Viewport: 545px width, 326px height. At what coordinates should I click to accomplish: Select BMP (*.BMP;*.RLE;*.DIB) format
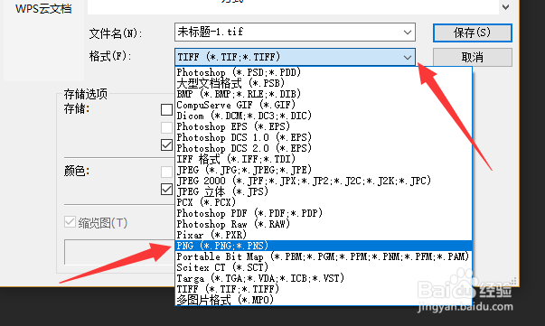(x=324, y=94)
